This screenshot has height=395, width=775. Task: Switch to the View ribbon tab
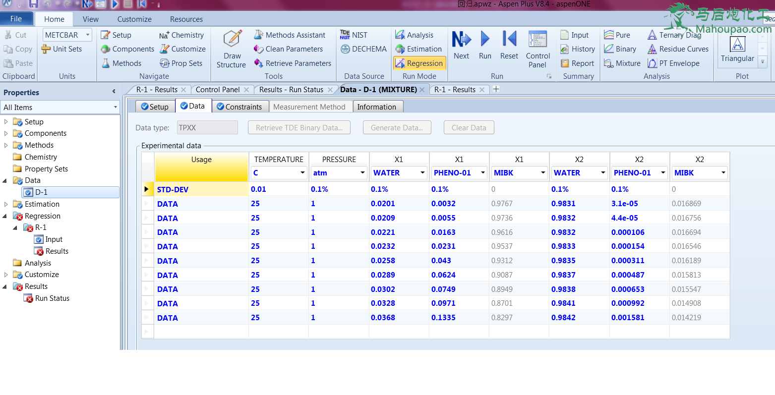91,19
